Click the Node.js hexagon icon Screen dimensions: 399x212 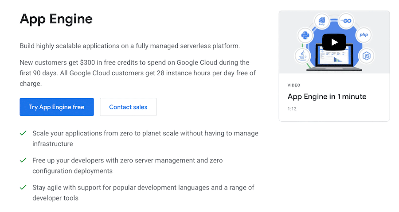point(367,56)
